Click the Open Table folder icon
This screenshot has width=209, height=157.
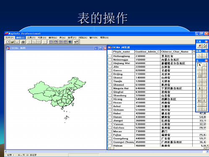[x=13, y=42]
